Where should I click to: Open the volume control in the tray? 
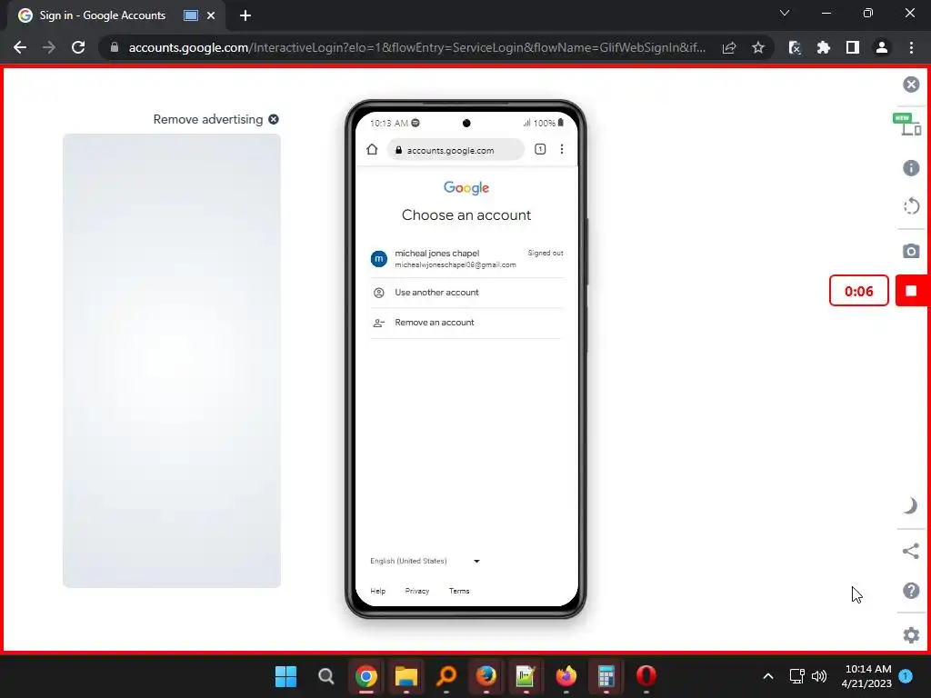pyautogui.click(x=819, y=676)
